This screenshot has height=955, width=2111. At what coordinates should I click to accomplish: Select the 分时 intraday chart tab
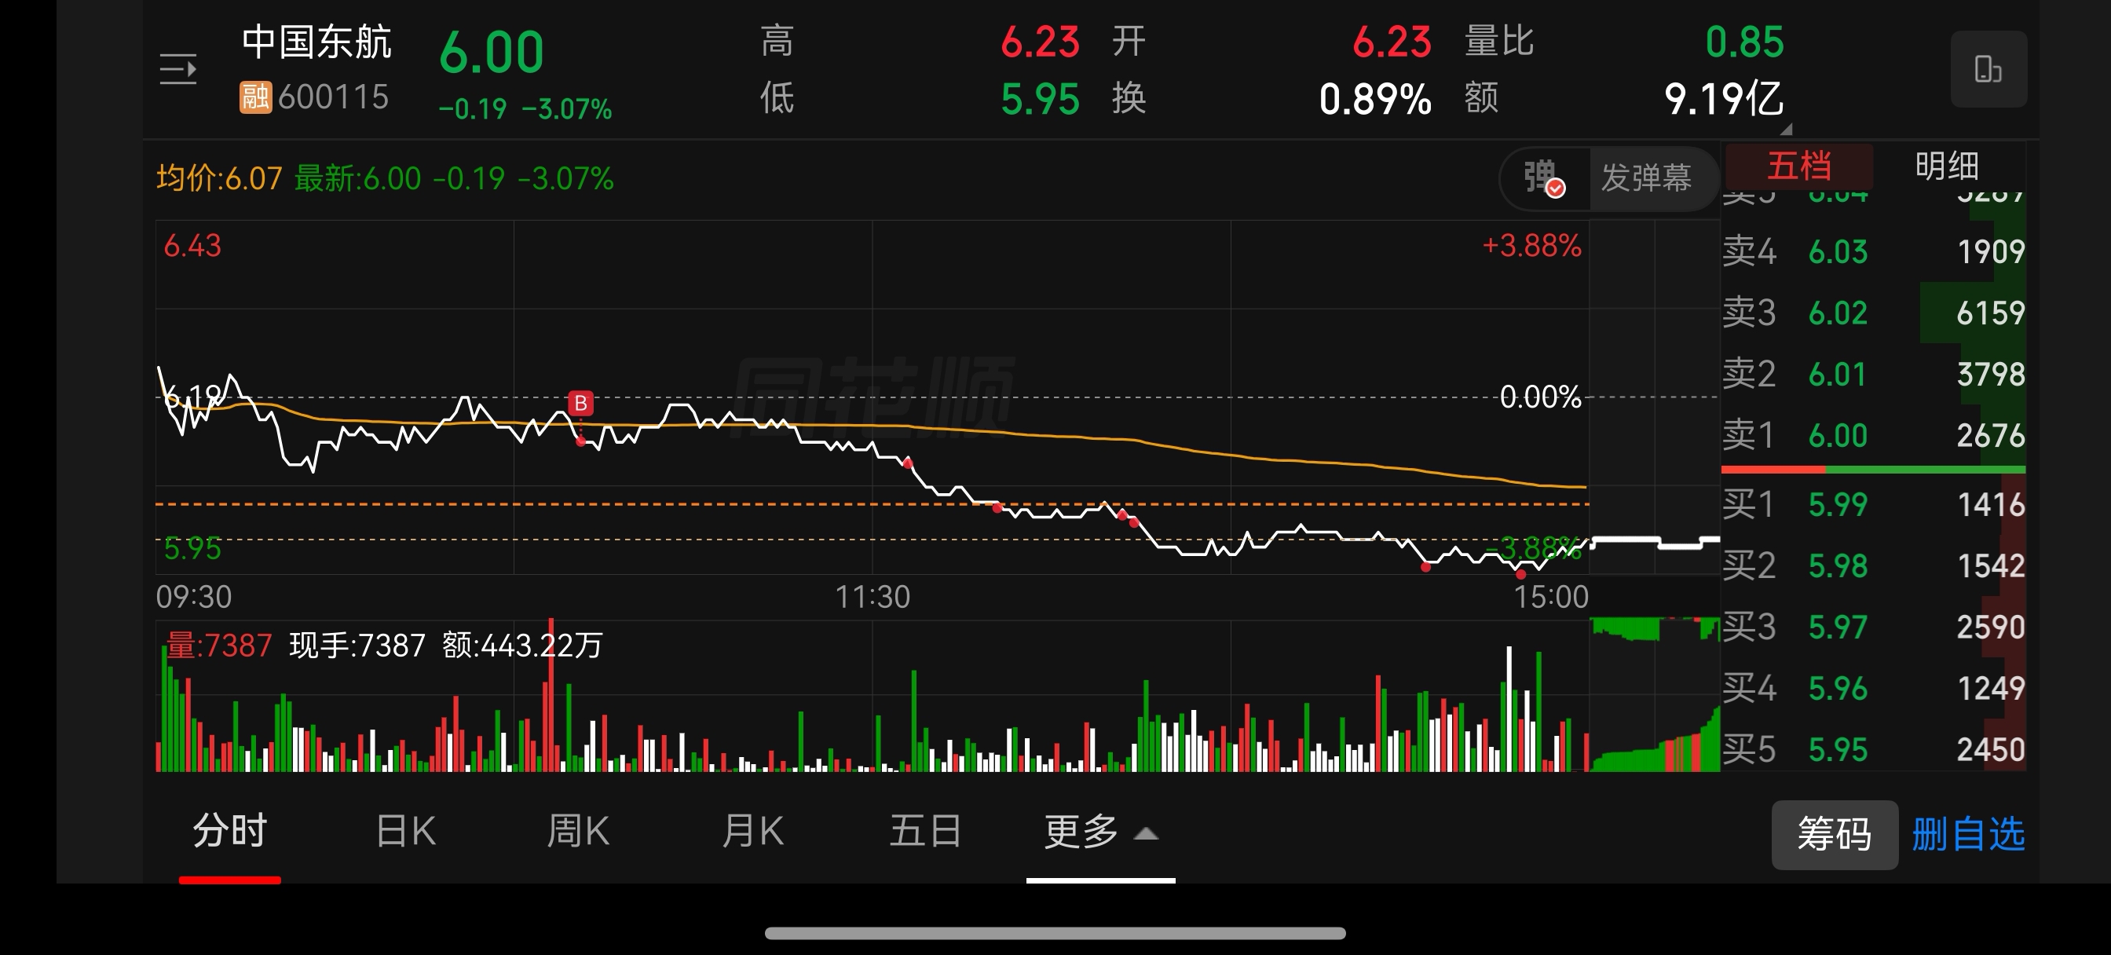[229, 830]
